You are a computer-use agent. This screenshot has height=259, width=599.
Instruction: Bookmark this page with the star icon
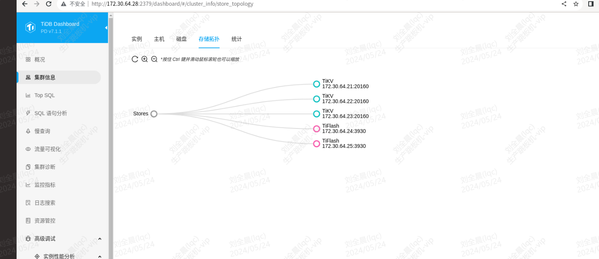pos(576,4)
